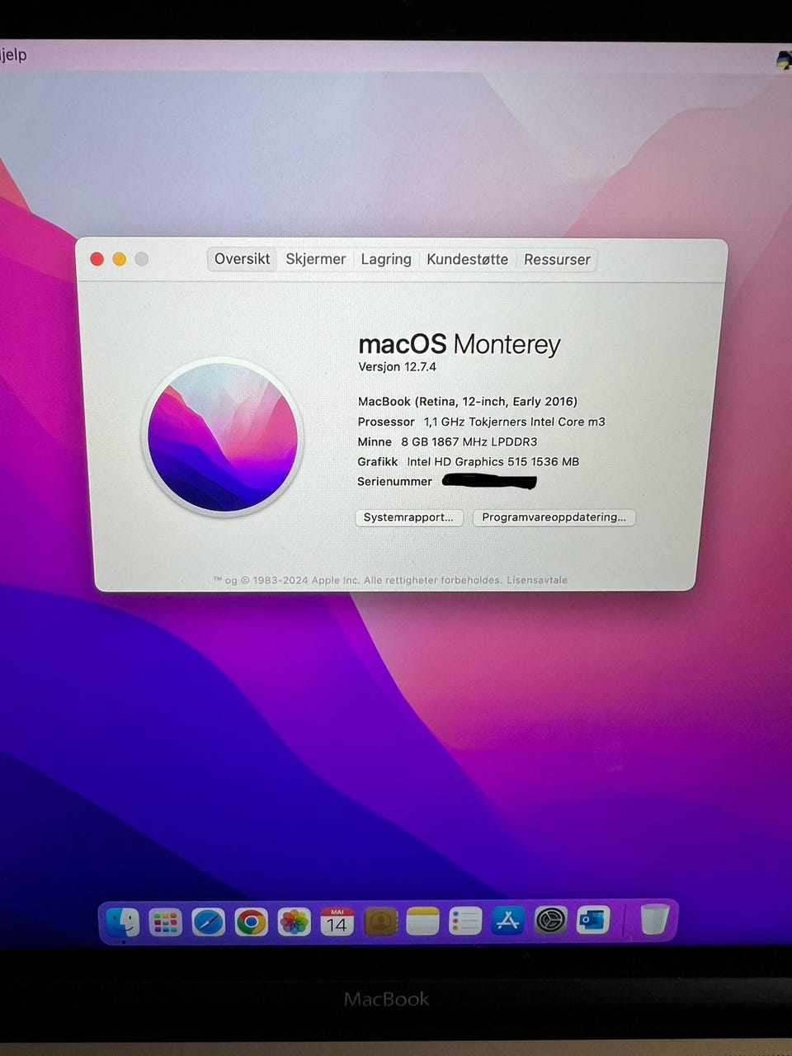Open the Reminders app in Dock
Image resolution: width=792 pixels, height=1056 pixels.
pyautogui.click(x=465, y=922)
